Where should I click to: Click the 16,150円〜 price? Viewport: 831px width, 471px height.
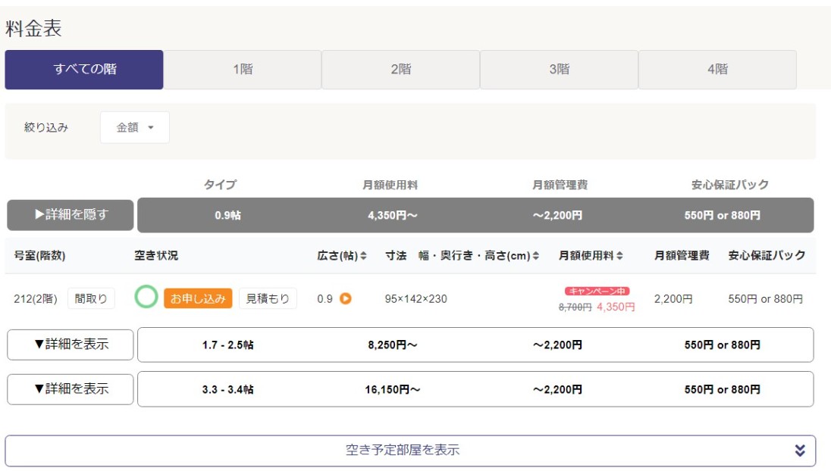tap(393, 389)
